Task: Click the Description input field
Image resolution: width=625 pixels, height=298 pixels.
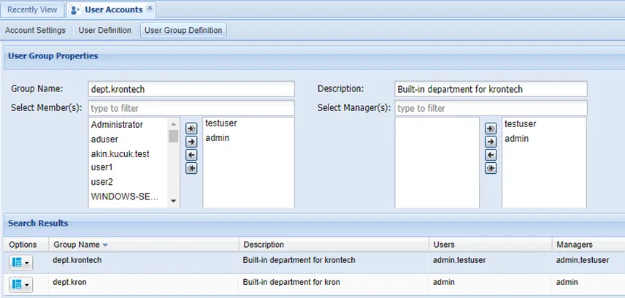Action: coord(491,89)
